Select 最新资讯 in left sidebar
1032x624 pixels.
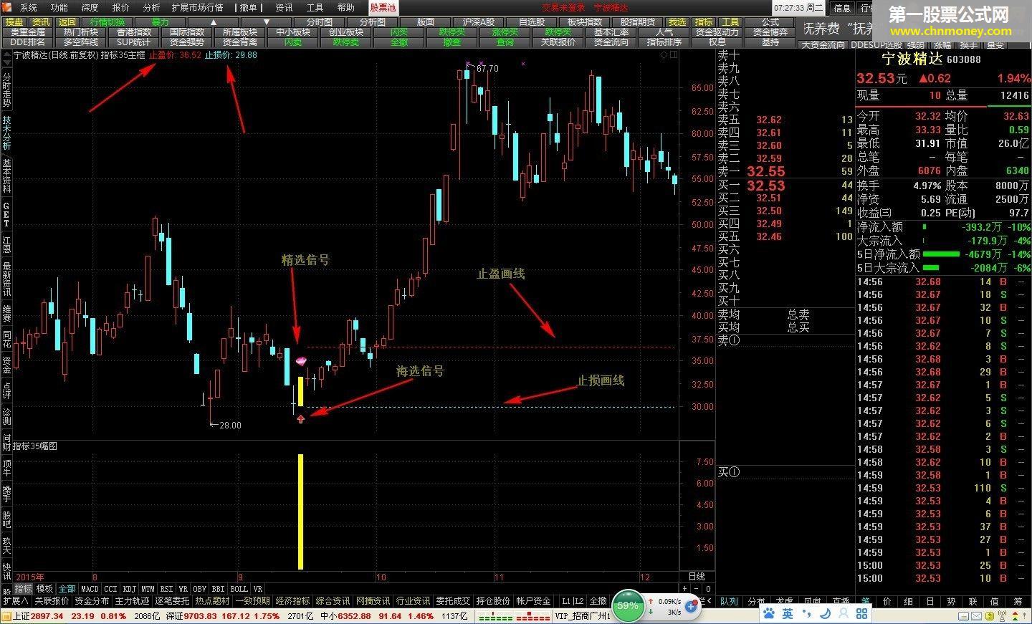point(6,279)
